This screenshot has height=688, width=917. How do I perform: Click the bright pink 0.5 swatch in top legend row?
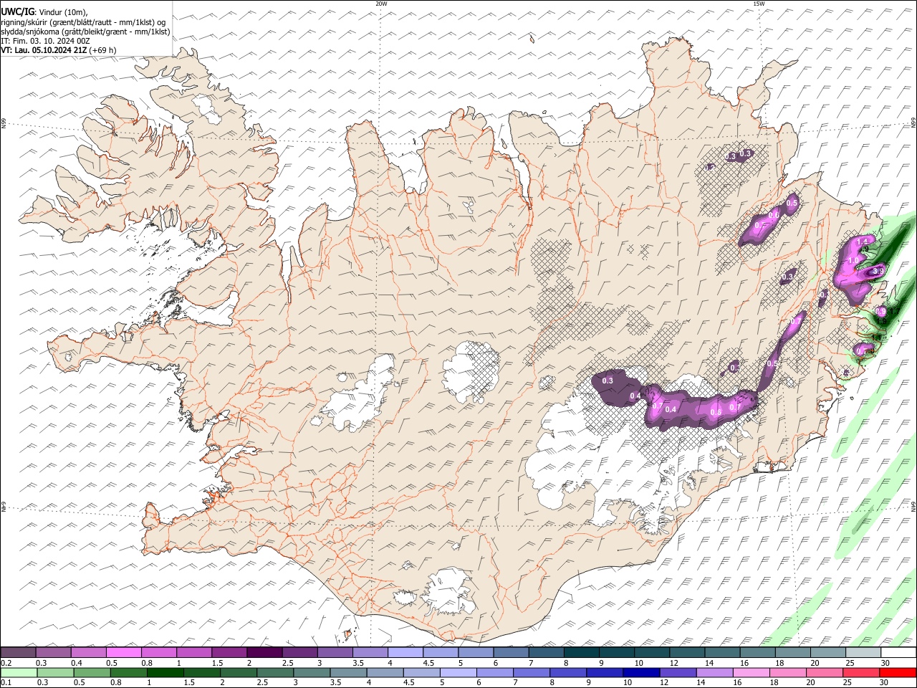tap(123, 653)
